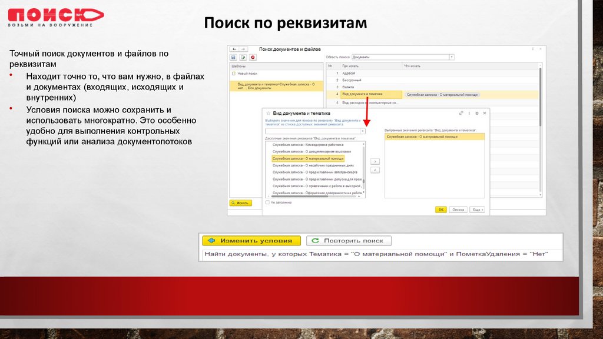Click the favorites star in the dialog title
This screenshot has height=339, width=603.
pyautogui.click(x=269, y=114)
